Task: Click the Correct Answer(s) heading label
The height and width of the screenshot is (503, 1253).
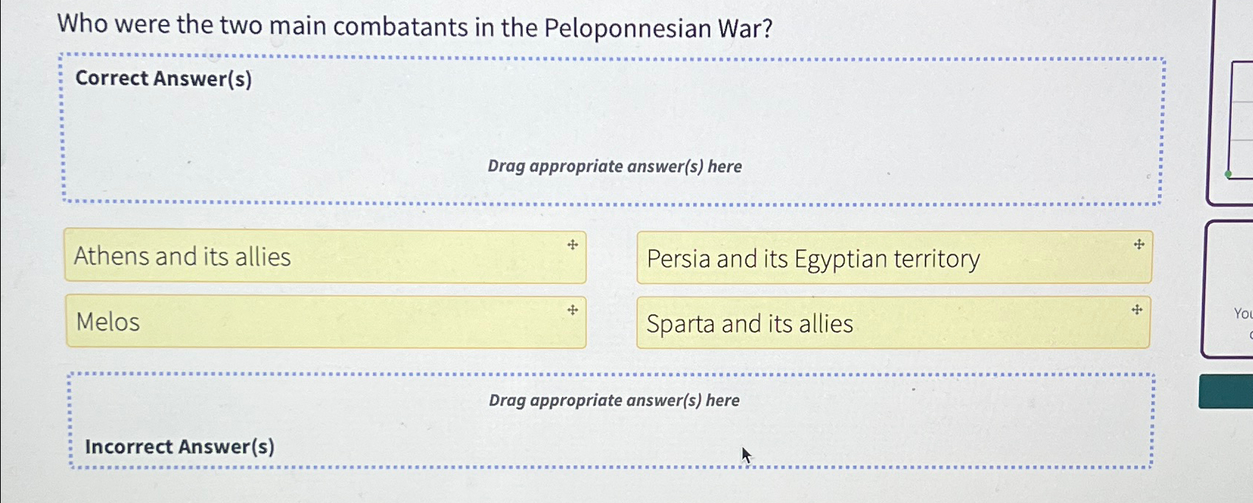Action: 163,78
